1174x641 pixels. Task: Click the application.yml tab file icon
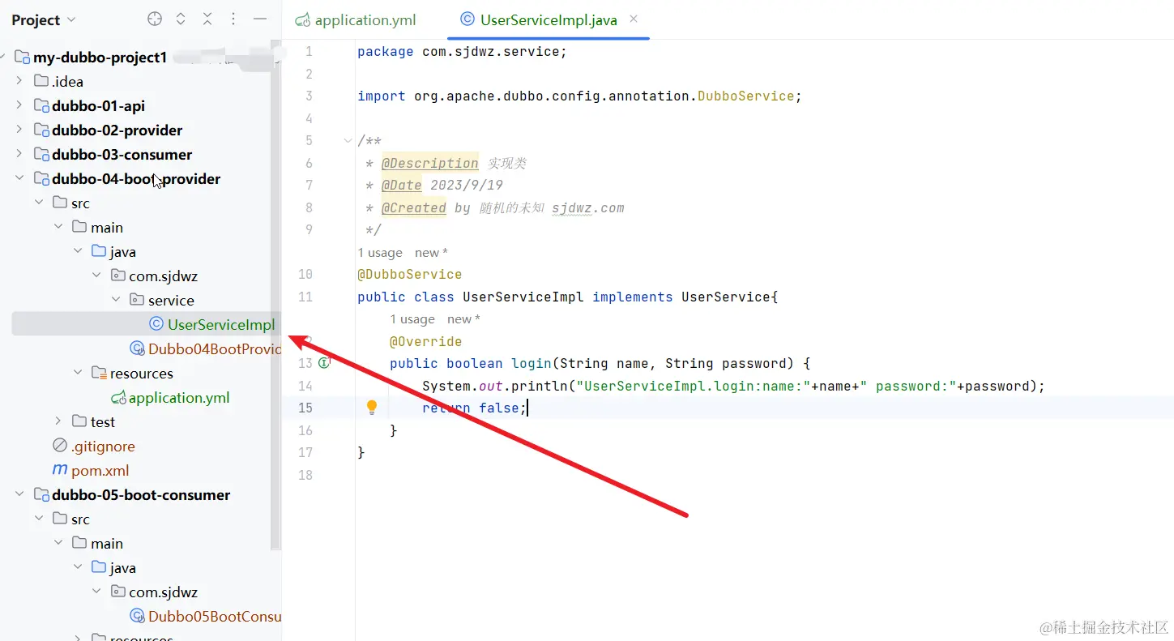pos(303,20)
